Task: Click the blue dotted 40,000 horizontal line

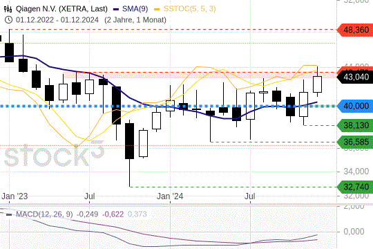Action: coord(168,106)
